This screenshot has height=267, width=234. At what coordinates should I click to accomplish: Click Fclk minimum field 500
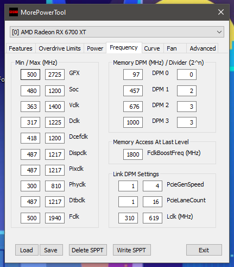[30, 218]
